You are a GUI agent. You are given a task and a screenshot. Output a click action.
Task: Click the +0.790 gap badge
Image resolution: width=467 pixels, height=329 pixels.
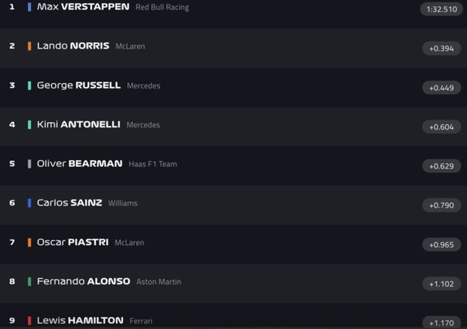[441, 205]
